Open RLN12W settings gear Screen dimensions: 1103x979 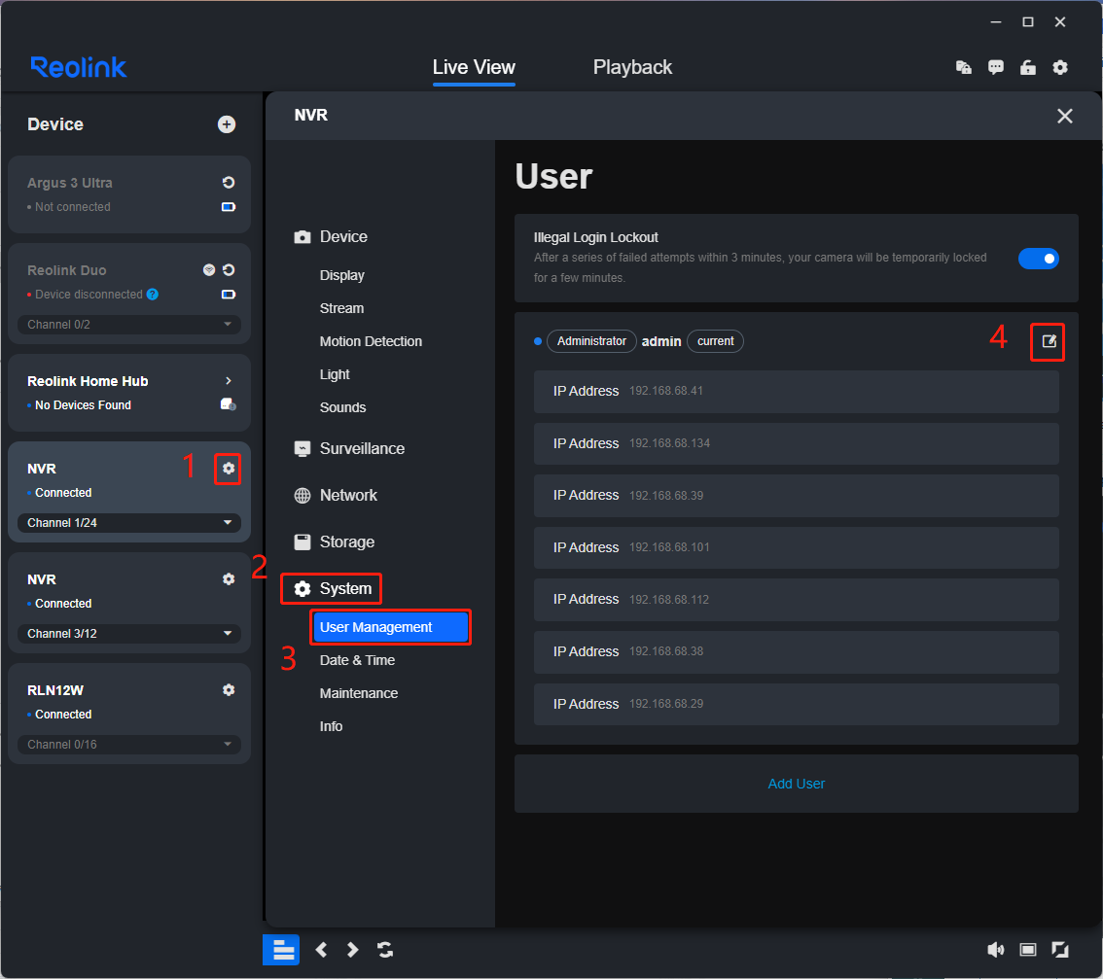point(229,690)
